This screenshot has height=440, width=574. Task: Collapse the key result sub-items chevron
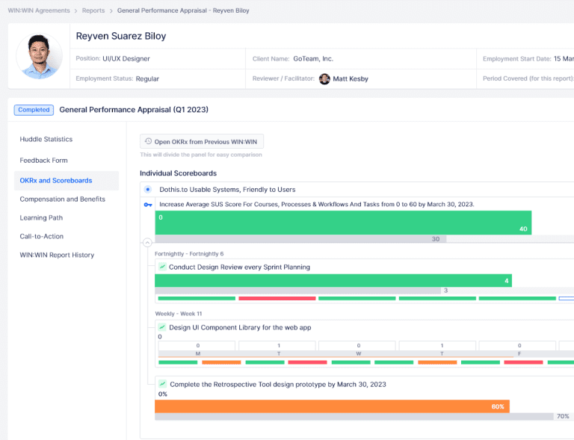click(147, 243)
